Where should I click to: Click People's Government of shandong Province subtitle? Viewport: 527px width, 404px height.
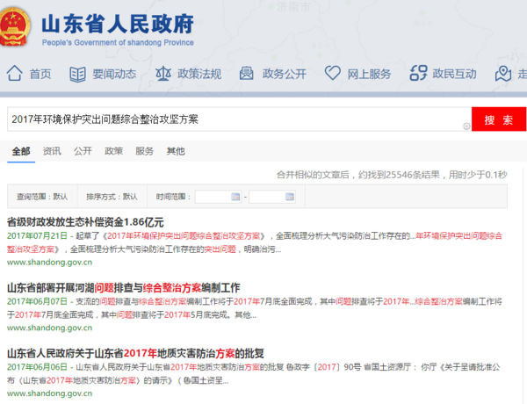[118, 43]
